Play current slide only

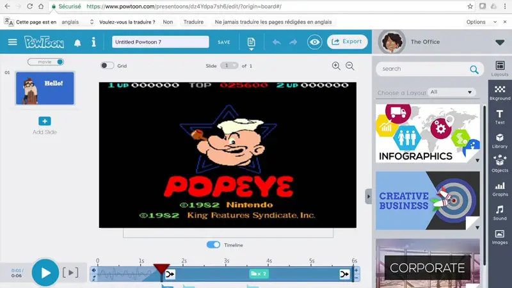tap(70, 273)
